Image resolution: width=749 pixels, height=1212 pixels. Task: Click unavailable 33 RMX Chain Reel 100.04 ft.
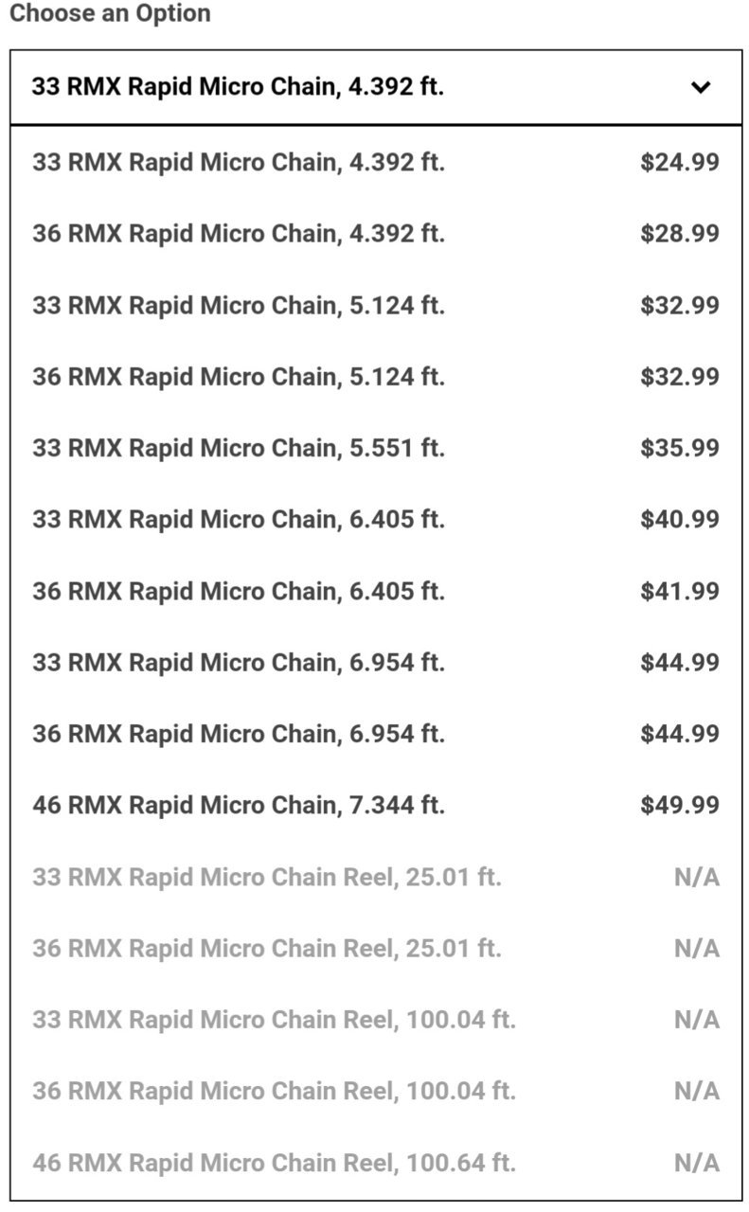tap(376, 1020)
